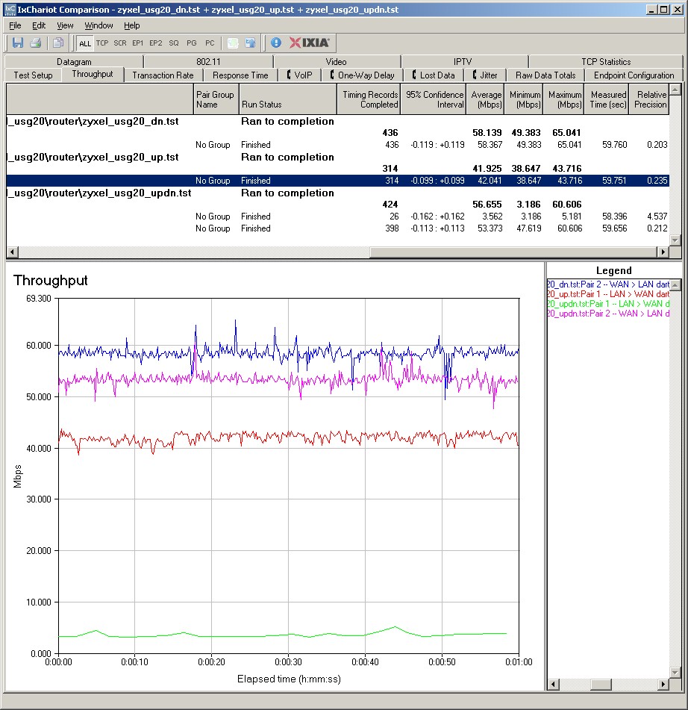Click the legend vertical scrollbar down arrow
Viewport: 688px width, 710px height.
(675, 673)
